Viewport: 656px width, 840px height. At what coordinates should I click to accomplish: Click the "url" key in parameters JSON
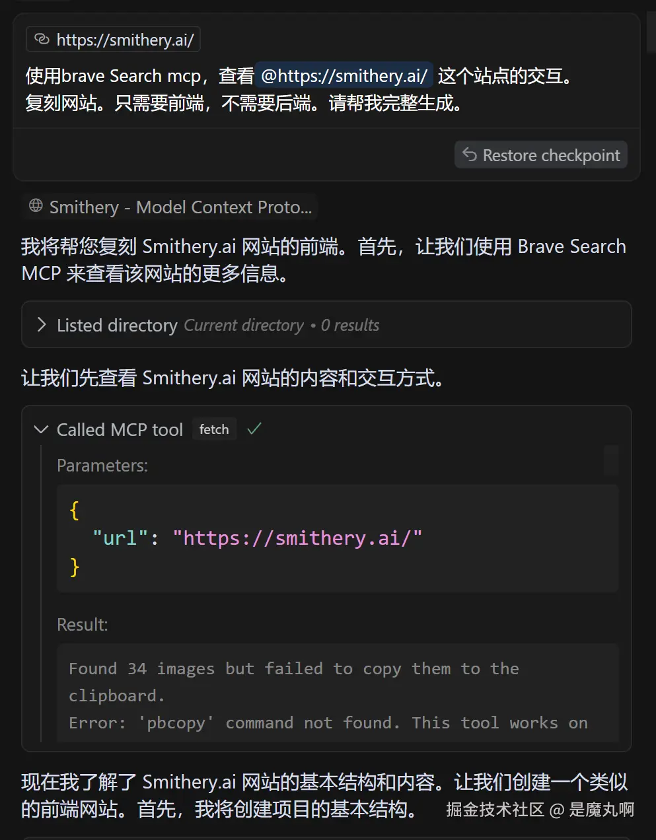[x=120, y=538]
